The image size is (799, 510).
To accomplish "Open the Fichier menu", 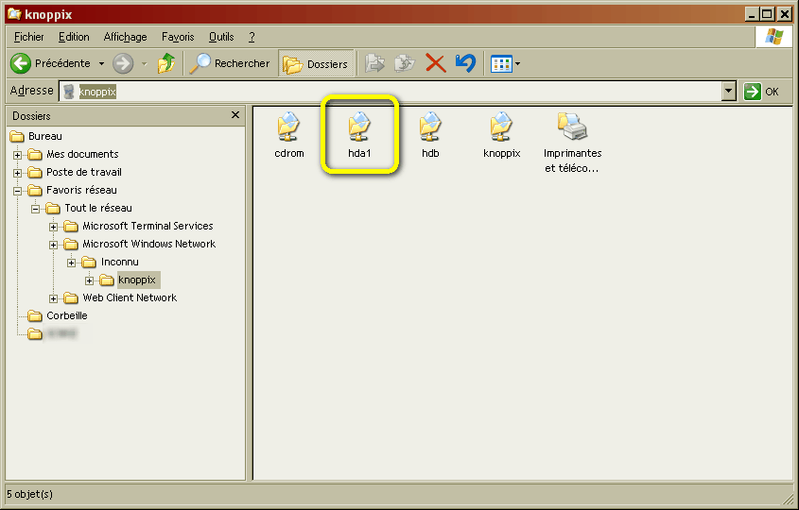I will point(29,37).
